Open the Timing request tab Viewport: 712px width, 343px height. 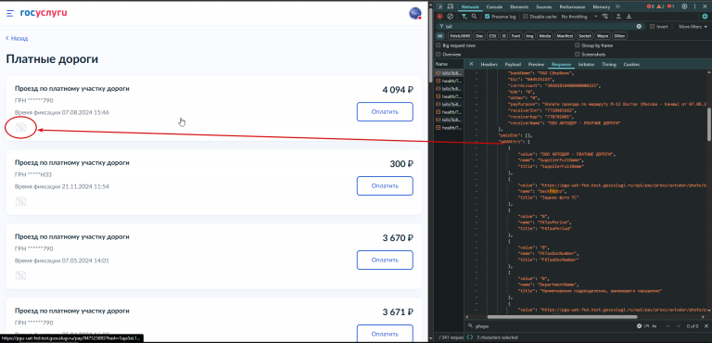tap(609, 65)
